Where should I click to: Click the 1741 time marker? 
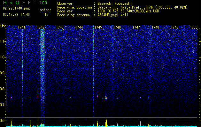point(21,27)
